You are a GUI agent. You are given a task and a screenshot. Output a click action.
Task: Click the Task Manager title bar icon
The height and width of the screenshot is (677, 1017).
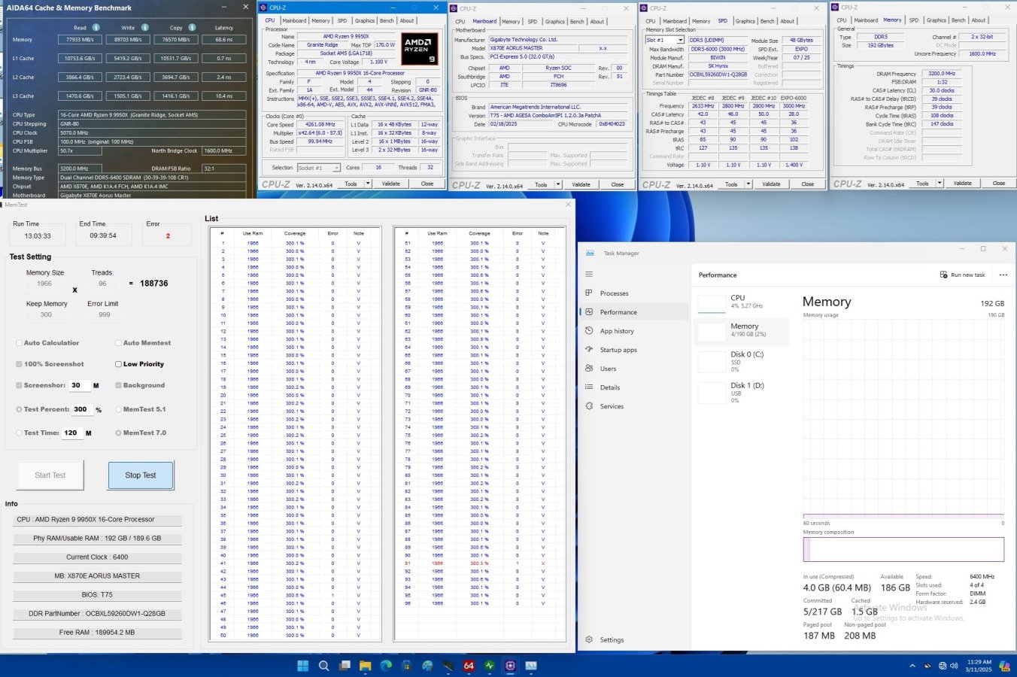point(590,253)
